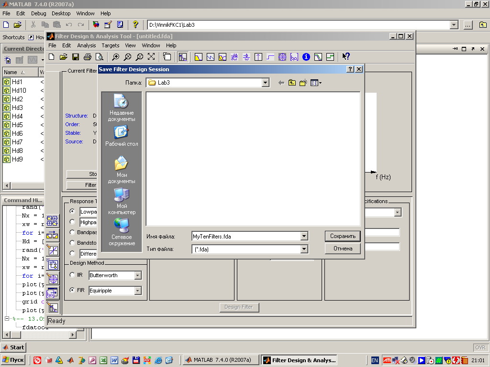Open FDATool Analysis menu
The image size is (490, 367).
pyautogui.click(x=86, y=45)
